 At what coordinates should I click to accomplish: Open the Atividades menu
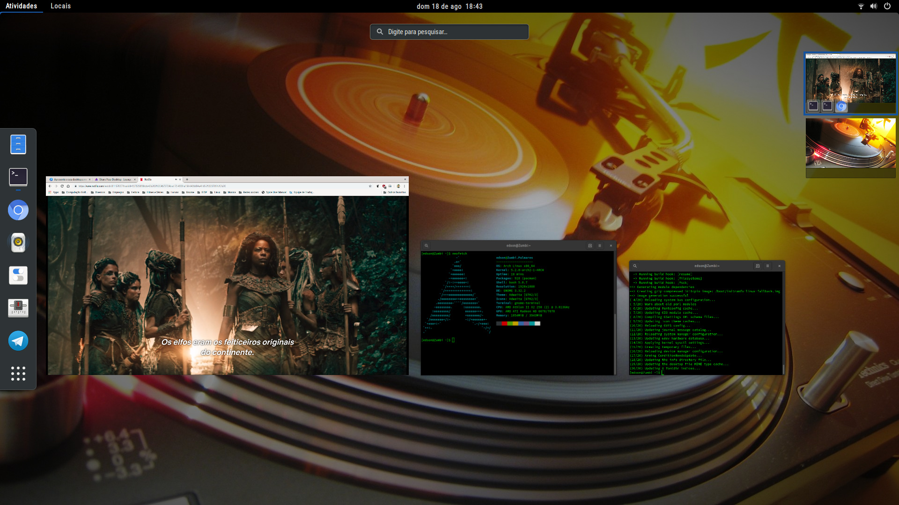point(21,6)
